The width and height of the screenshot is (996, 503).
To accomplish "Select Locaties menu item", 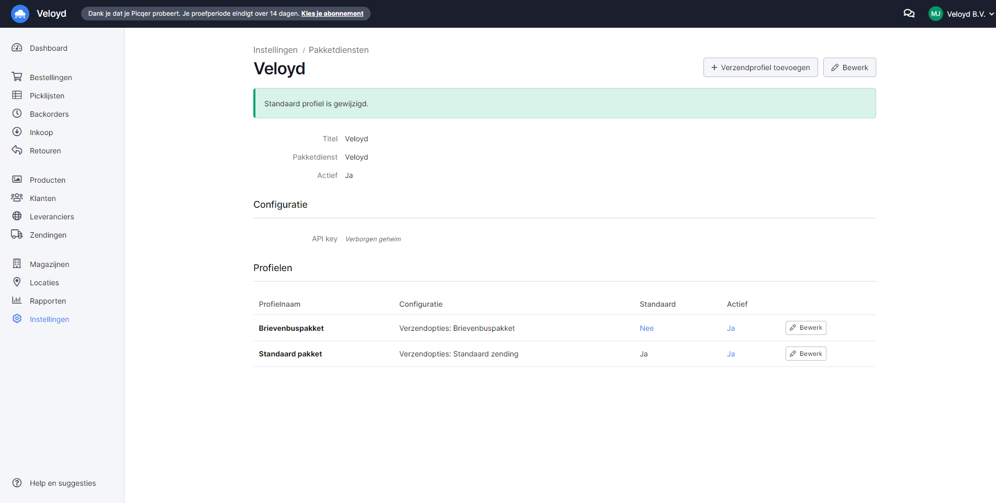I will 44,283.
